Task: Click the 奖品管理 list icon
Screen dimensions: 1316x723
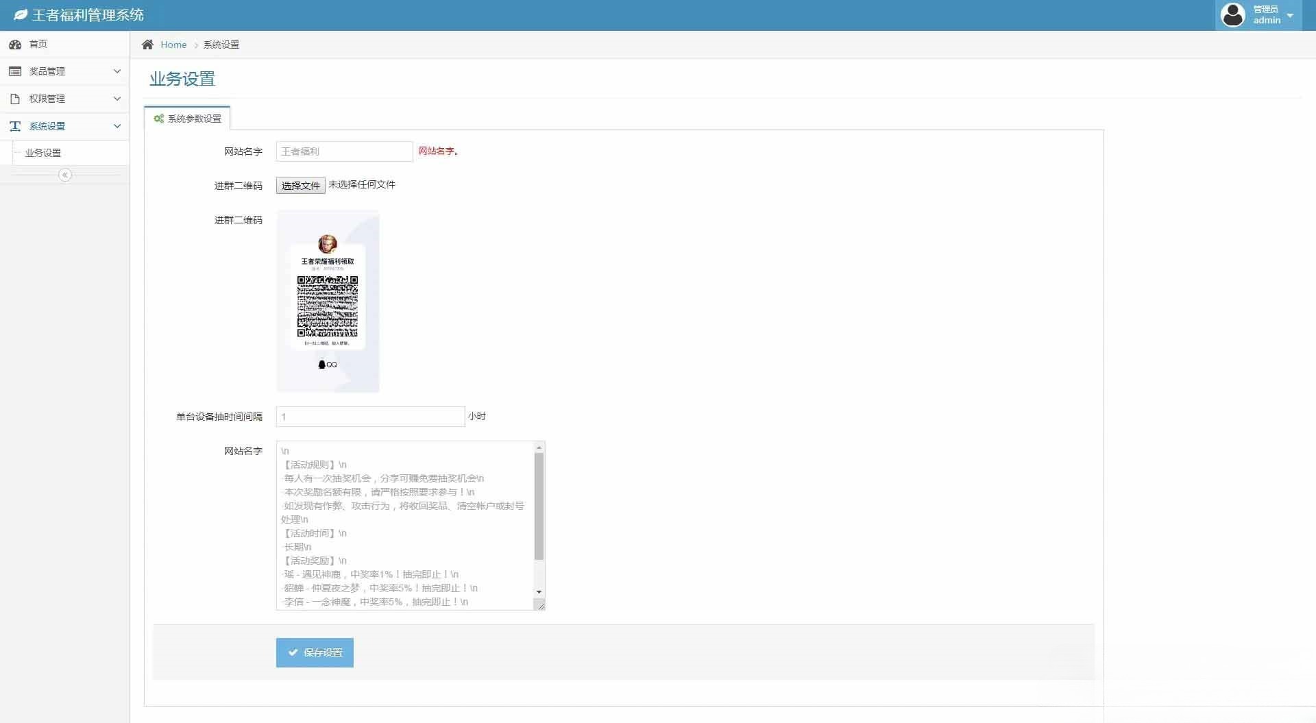Action: pyautogui.click(x=15, y=71)
